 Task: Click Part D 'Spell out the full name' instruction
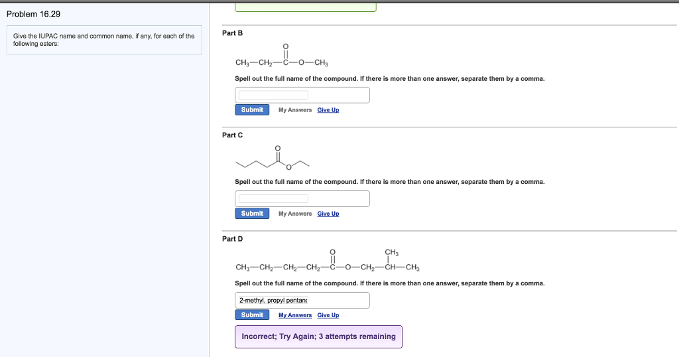coord(390,283)
